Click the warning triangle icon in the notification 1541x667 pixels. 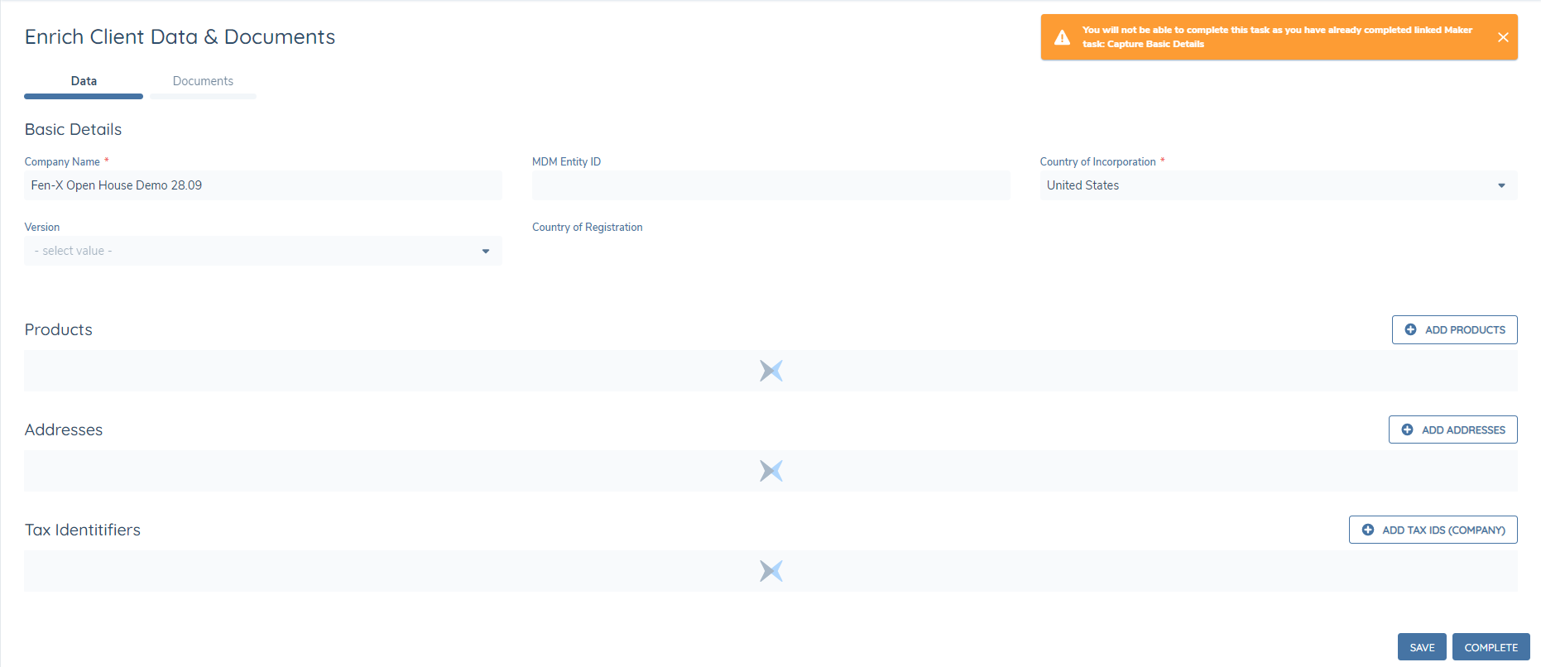(1062, 37)
